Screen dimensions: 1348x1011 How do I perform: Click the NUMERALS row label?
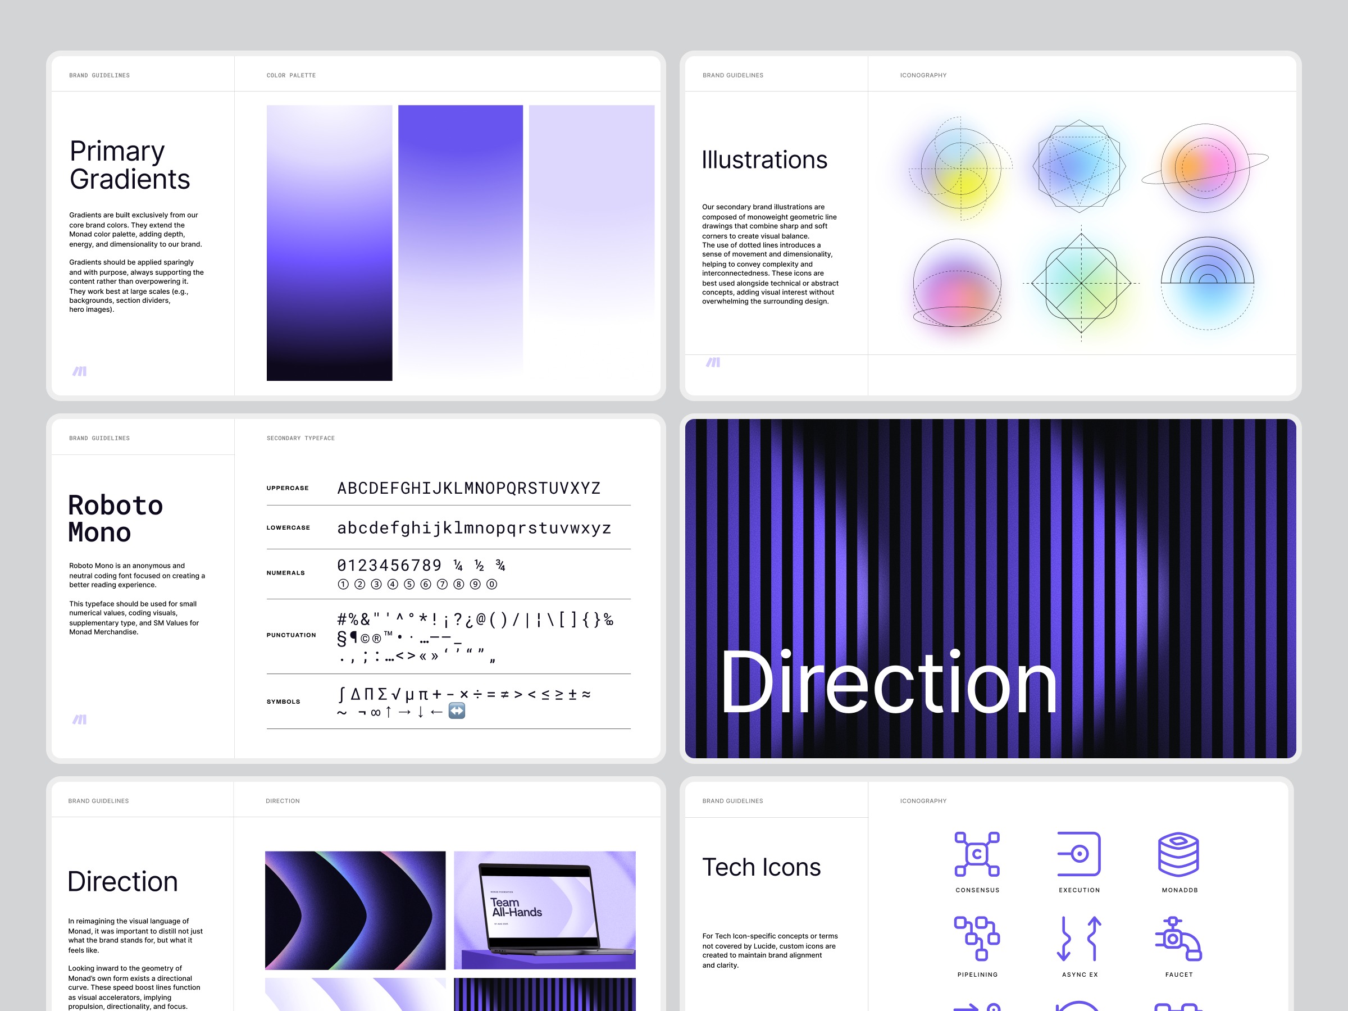pos(285,573)
